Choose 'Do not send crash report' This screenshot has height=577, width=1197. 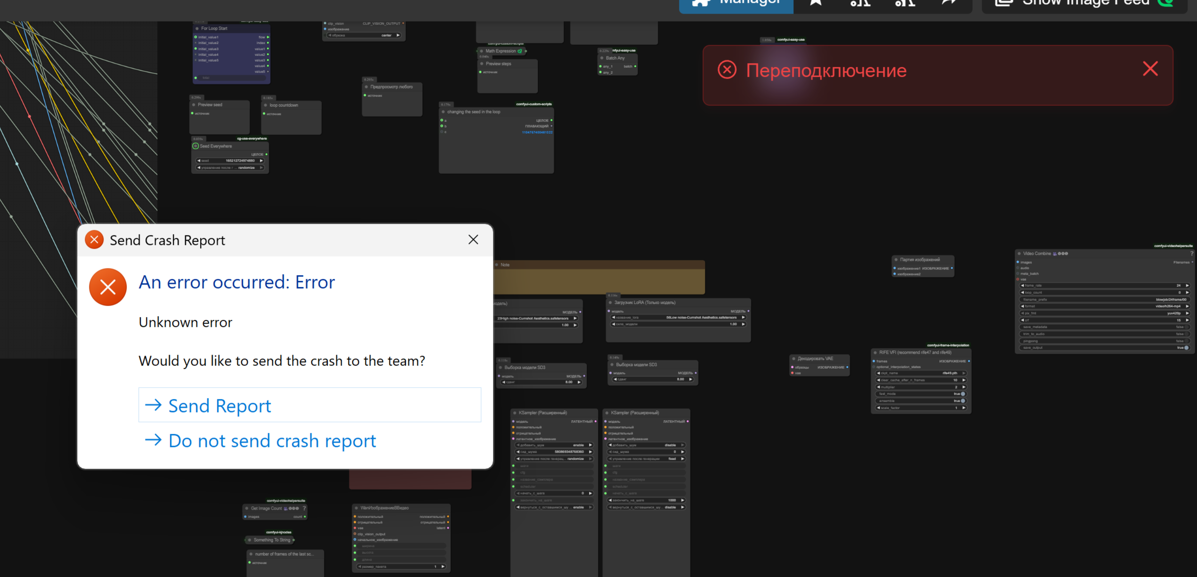pyautogui.click(x=272, y=441)
